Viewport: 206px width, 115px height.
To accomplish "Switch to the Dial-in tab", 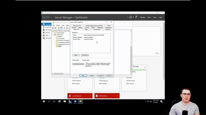I will click(x=86, y=30).
